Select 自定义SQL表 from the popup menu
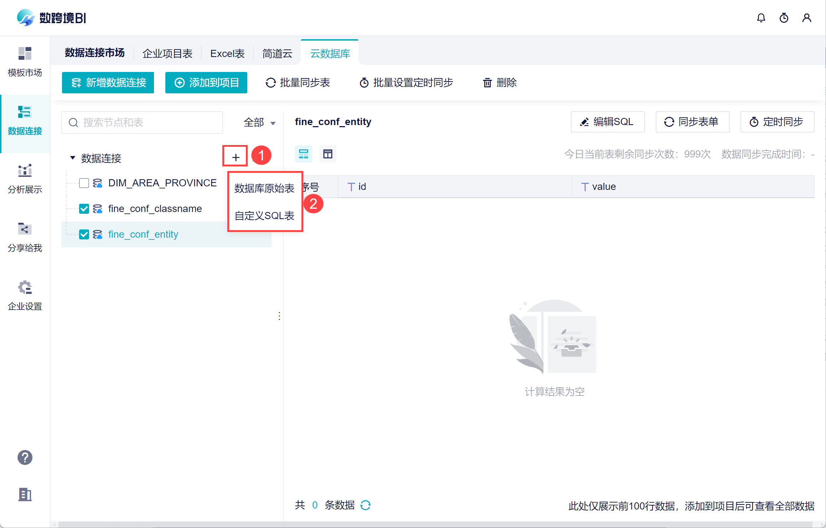Viewport: 826px width, 528px height. pyautogui.click(x=264, y=216)
